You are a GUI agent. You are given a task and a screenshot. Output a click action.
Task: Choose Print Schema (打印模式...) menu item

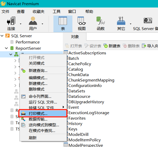[x=43, y=114]
